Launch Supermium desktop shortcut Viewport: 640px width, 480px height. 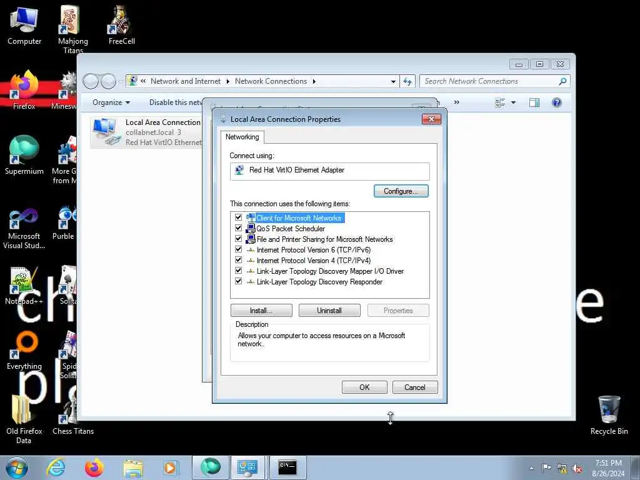24,155
